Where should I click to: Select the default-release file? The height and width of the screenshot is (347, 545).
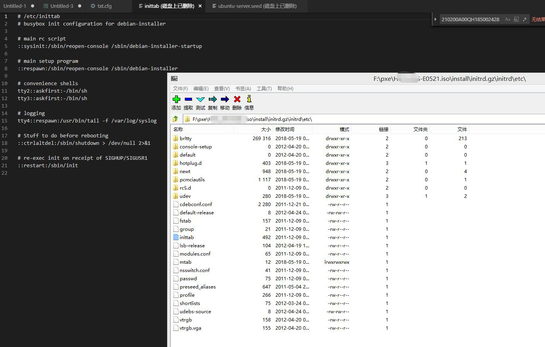[x=197, y=212]
